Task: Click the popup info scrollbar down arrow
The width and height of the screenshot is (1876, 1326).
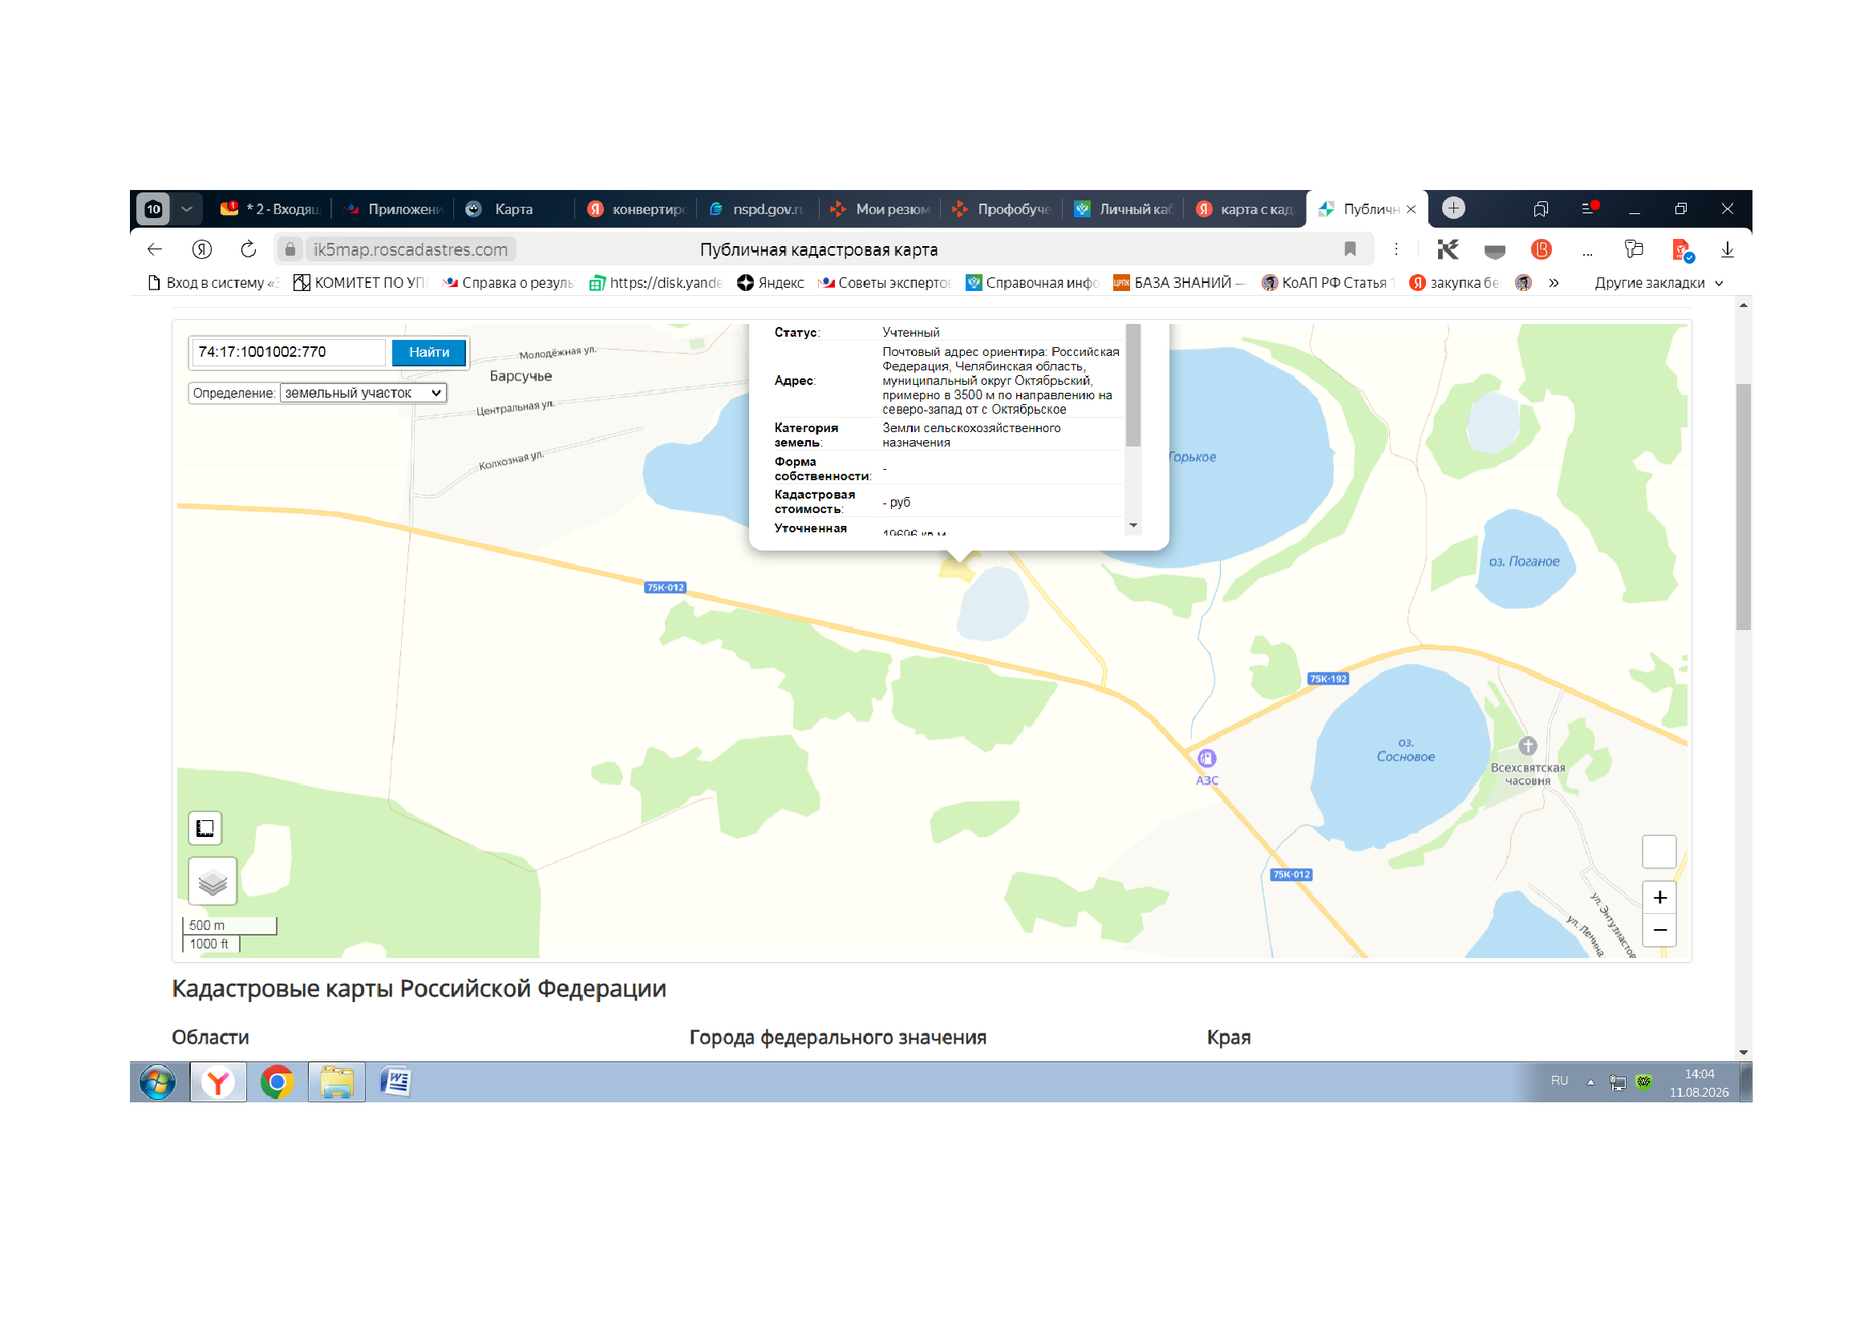Action: 1133,525
